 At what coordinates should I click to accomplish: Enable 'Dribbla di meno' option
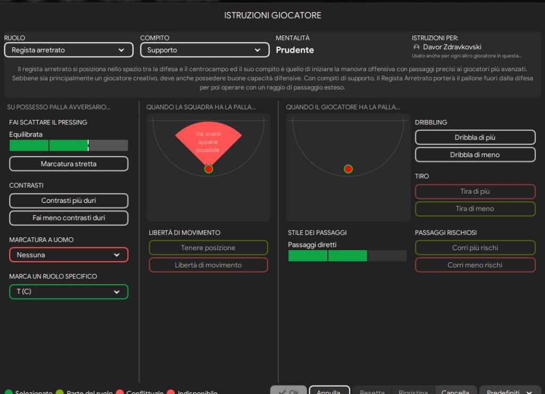475,155
